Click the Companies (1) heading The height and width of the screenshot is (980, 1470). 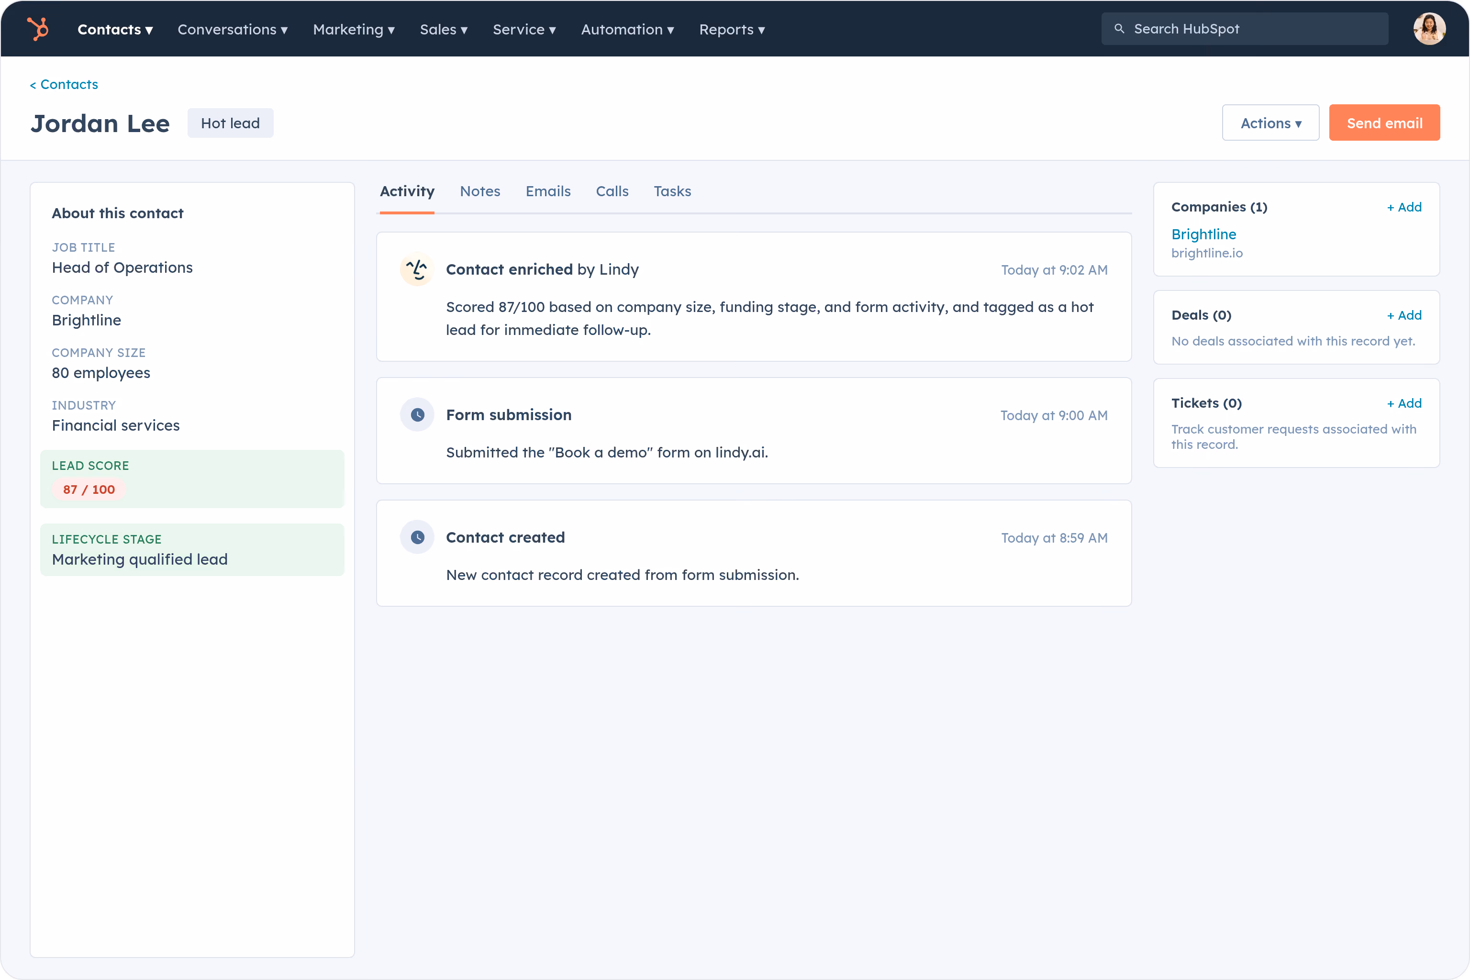[x=1219, y=207]
